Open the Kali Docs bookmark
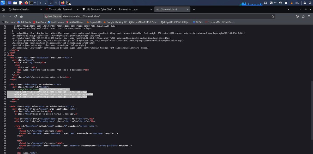Viewport: 313px width, 154px height. pyautogui.click(x=39, y=22)
